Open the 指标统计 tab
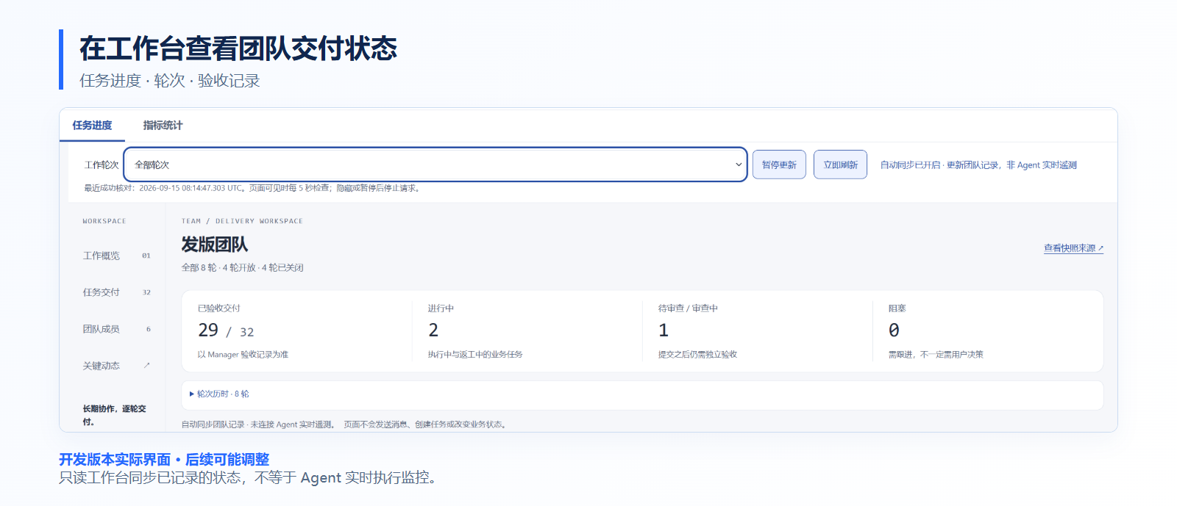The image size is (1177, 506). [163, 126]
